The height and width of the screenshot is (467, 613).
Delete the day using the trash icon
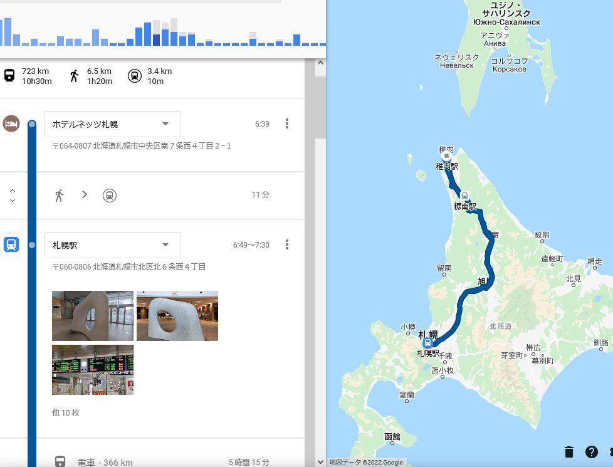[569, 452]
